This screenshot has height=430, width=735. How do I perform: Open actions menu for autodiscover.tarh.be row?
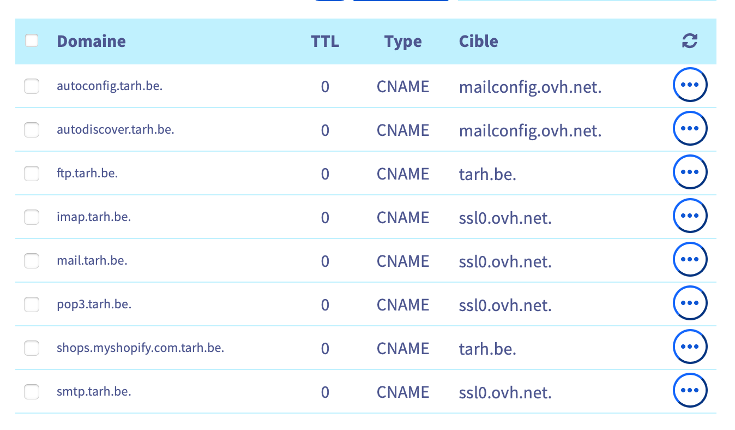pos(690,129)
